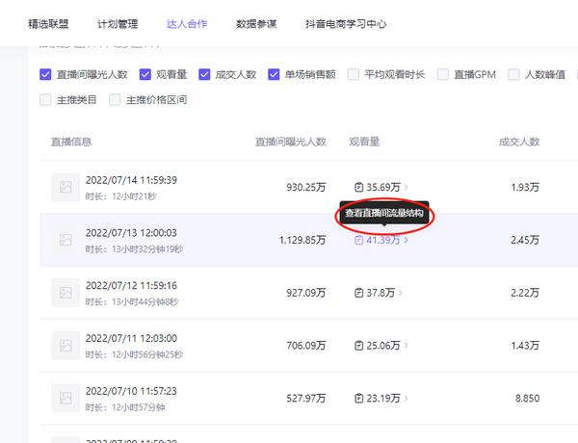Click the 直播间曝光人数 column header
Viewport: 578px width, 443px height.
[x=291, y=142]
